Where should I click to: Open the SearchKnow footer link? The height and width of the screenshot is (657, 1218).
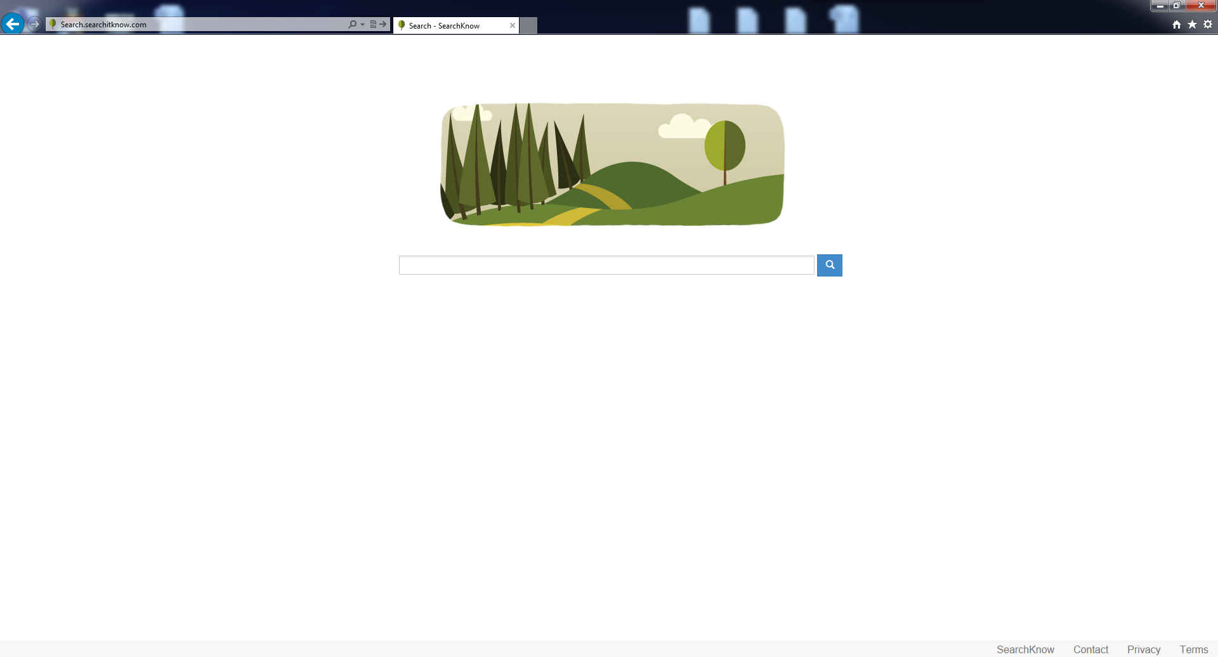[x=1025, y=649]
